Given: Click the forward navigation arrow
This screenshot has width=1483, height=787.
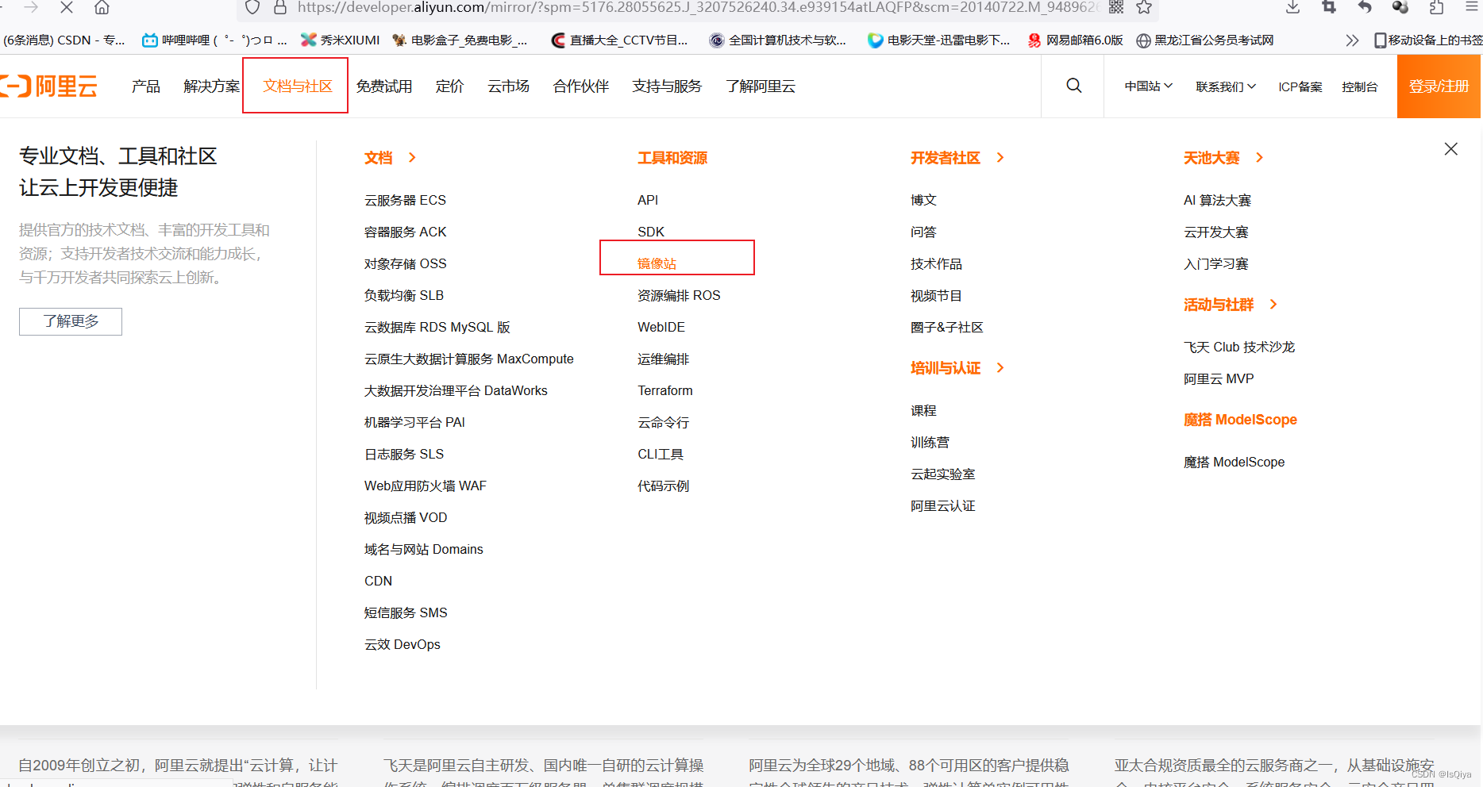Looking at the screenshot, I should pyautogui.click(x=31, y=8).
